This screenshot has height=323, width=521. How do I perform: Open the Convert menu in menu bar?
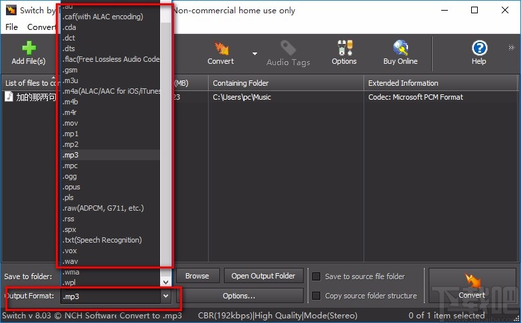pos(41,27)
